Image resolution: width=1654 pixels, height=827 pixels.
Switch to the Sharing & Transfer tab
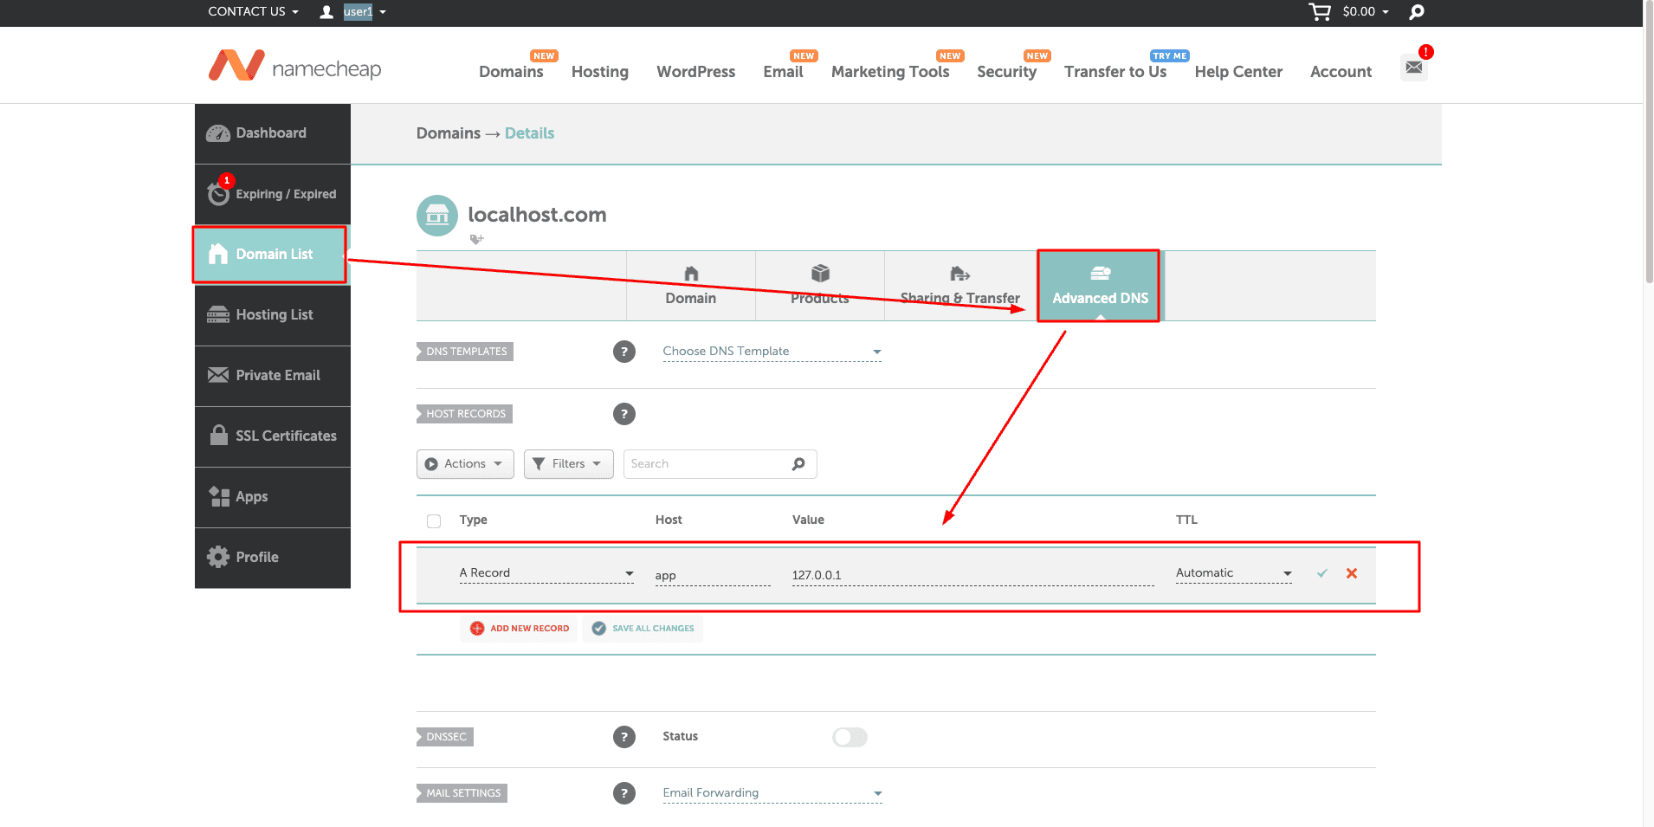click(x=960, y=287)
